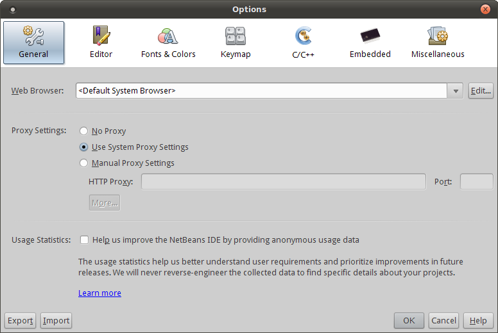Open the General options category

(x=33, y=43)
